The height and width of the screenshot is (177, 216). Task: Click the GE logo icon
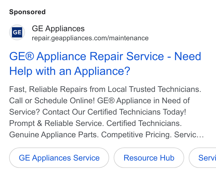(x=17, y=32)
